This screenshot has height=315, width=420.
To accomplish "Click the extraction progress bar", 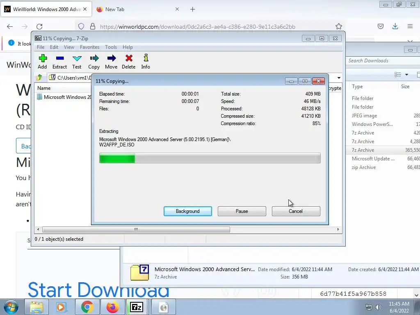I will [x=210, y=158].
